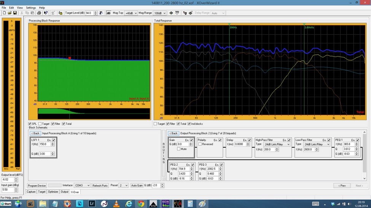Open Low-Pass Filter Type dropdown
This screenshot has width=371, height=208.
pos(316,144)
